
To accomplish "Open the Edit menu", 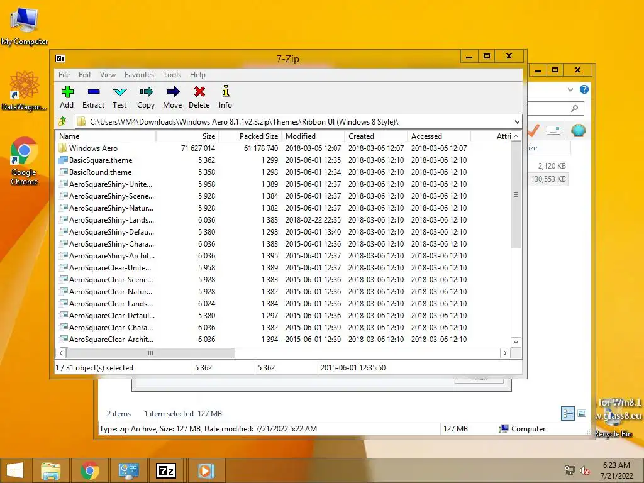I will pos(85,75).
